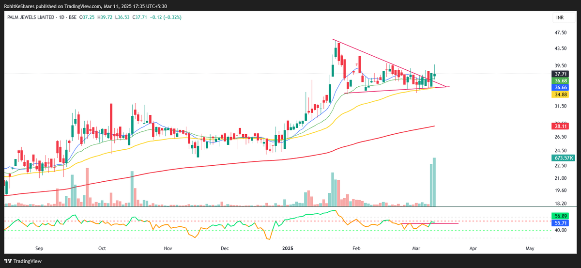Click the 18.20 price axis tick

tap(560, 204)
